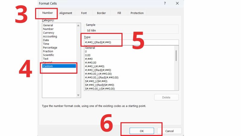241x136 pixels.
Task: Close the Format Cells dialog
Action: (177, 3)
